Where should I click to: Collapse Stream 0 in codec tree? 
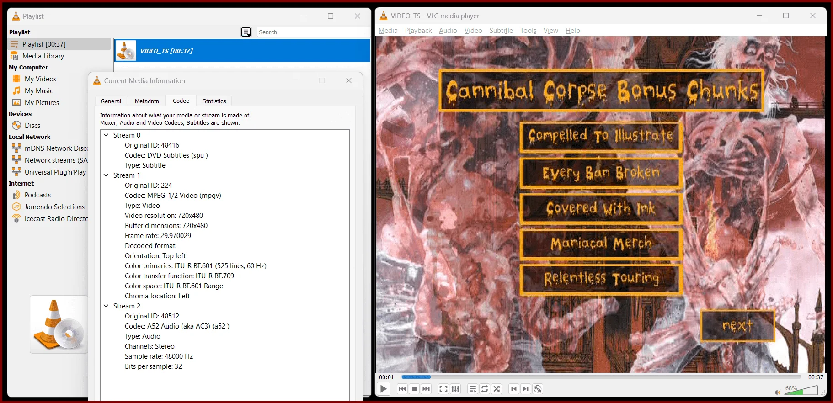[106, 135]
